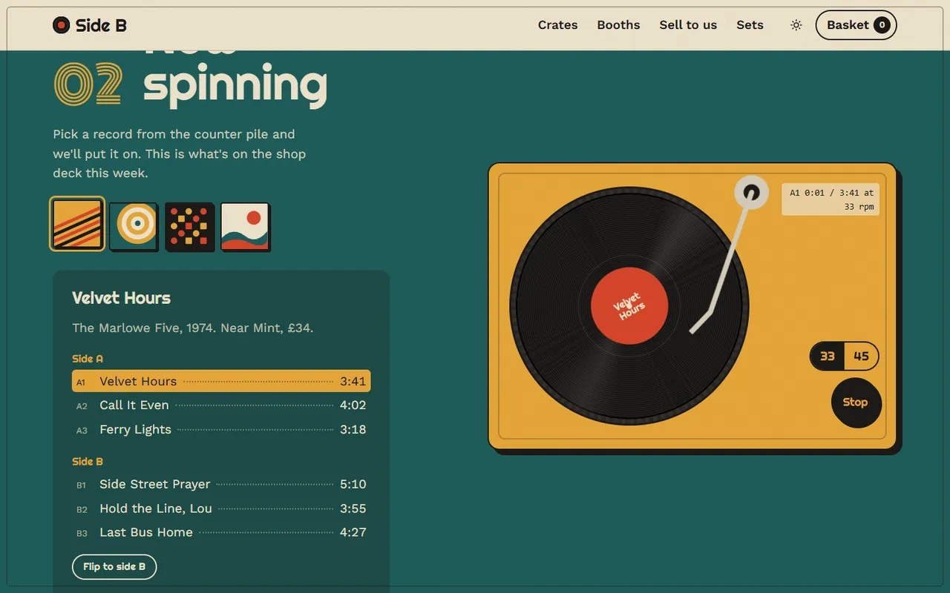Set turntable speed to 45 rpm

[861, 357]
